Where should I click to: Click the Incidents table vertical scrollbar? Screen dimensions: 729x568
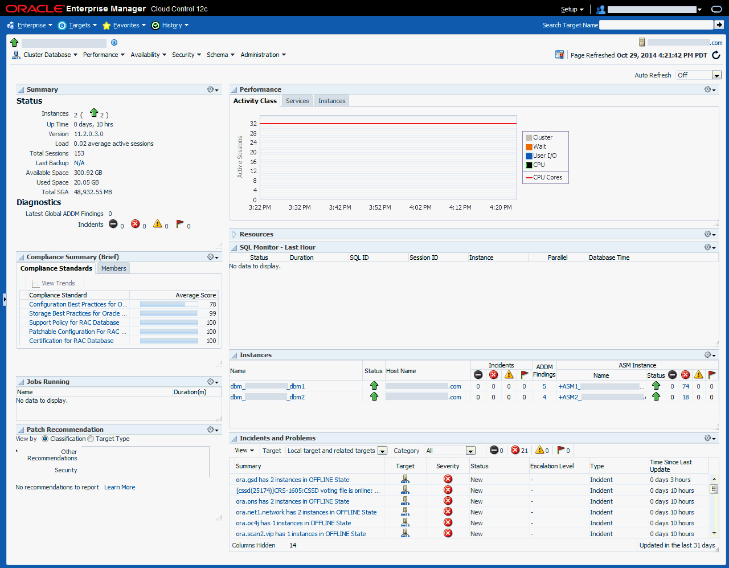[714, 506]
